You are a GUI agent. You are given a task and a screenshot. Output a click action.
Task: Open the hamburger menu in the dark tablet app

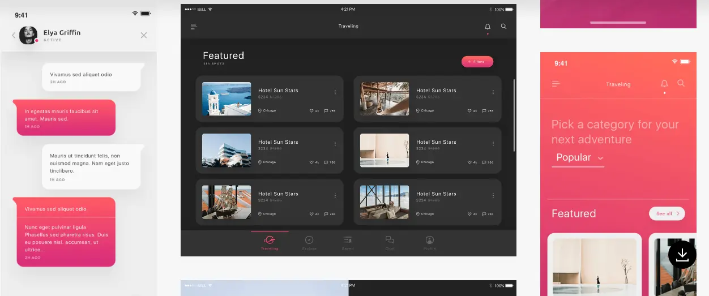coord(194,27)
